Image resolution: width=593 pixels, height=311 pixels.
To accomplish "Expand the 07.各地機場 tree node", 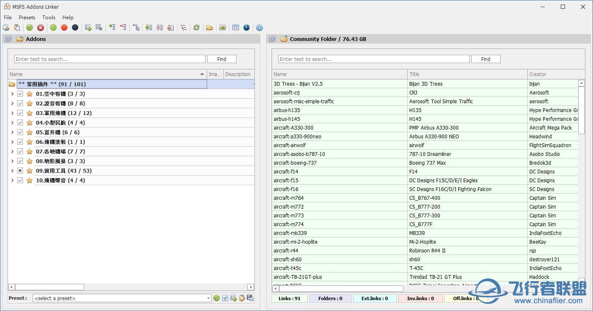I will 12,151.
